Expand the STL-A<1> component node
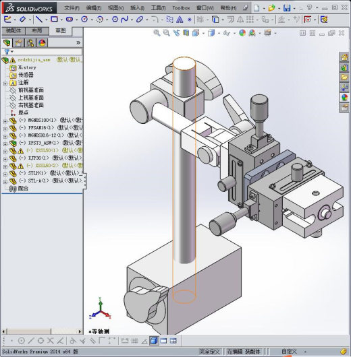 (x=5, y=182)
